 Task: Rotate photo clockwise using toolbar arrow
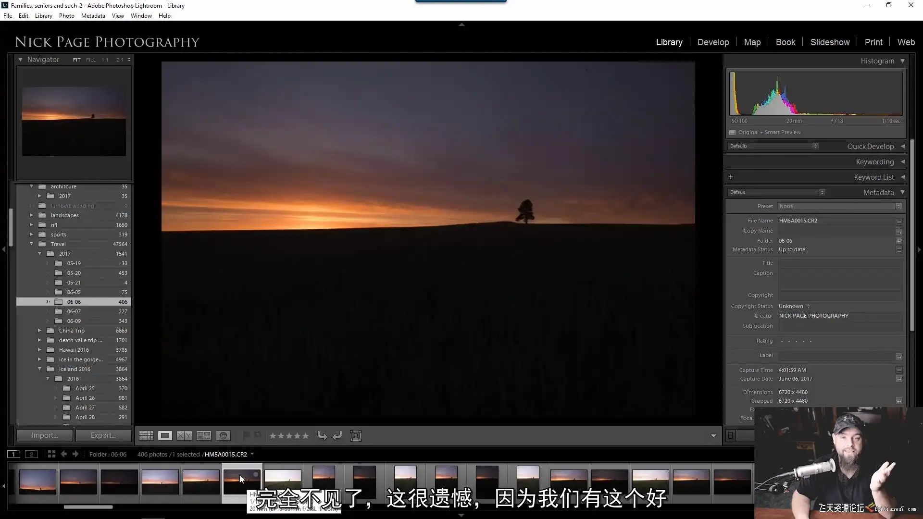[337, 436]
